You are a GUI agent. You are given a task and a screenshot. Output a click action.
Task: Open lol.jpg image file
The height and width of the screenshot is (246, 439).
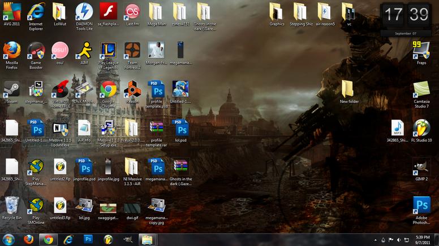(84, 208)
